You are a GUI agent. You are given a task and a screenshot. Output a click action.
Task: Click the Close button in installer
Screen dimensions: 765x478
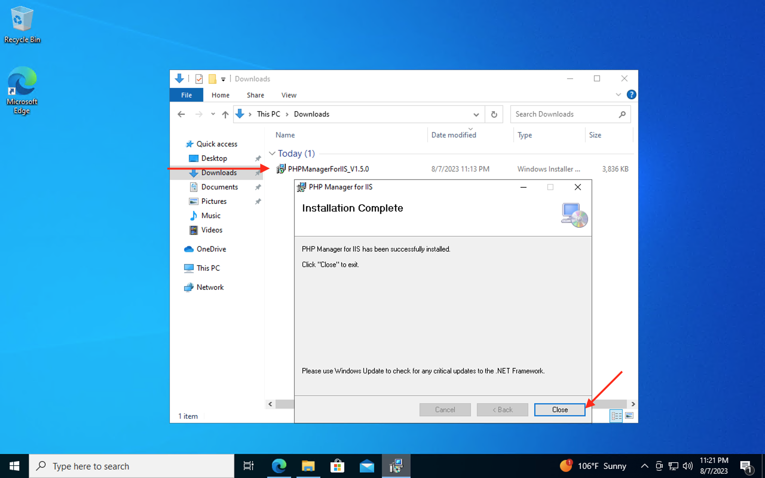pyautogui.click(x=559, y=409)
